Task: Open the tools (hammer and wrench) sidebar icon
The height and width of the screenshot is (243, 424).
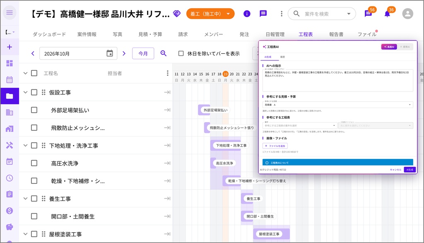Action: tap(10, 145)
